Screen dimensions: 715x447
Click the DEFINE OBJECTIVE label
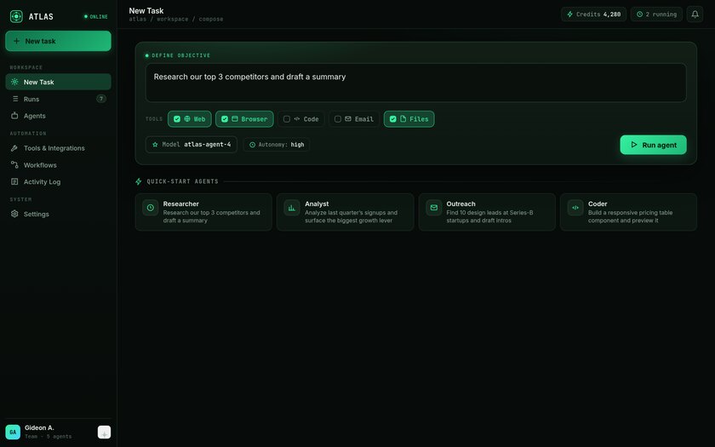[x=181, y=55]
